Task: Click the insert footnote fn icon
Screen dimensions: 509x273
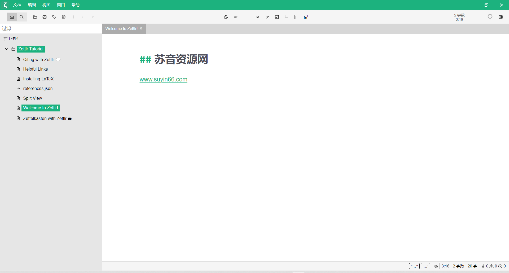Action: tap(305, 17)
